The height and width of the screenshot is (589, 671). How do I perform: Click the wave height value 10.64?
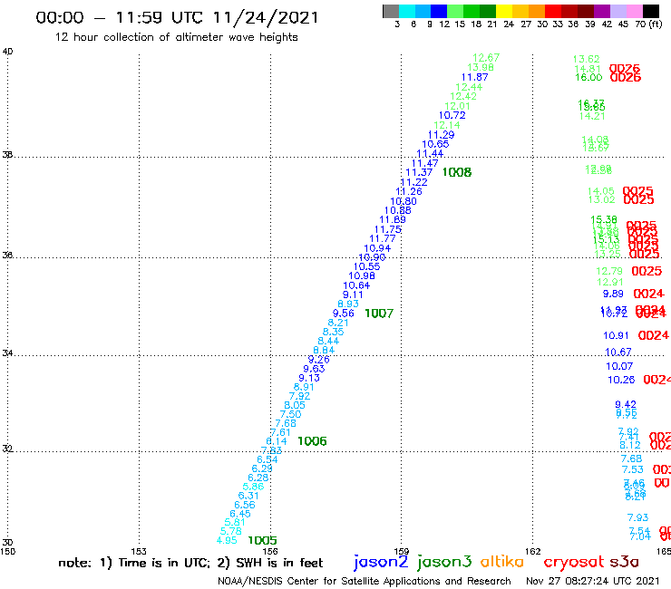[x=356, y=285]
